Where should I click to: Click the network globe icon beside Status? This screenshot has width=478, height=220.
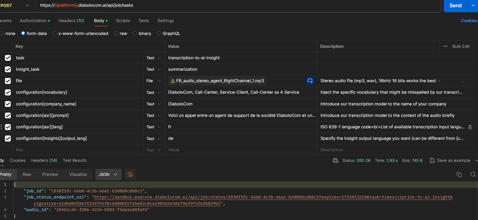pos(336,160)
